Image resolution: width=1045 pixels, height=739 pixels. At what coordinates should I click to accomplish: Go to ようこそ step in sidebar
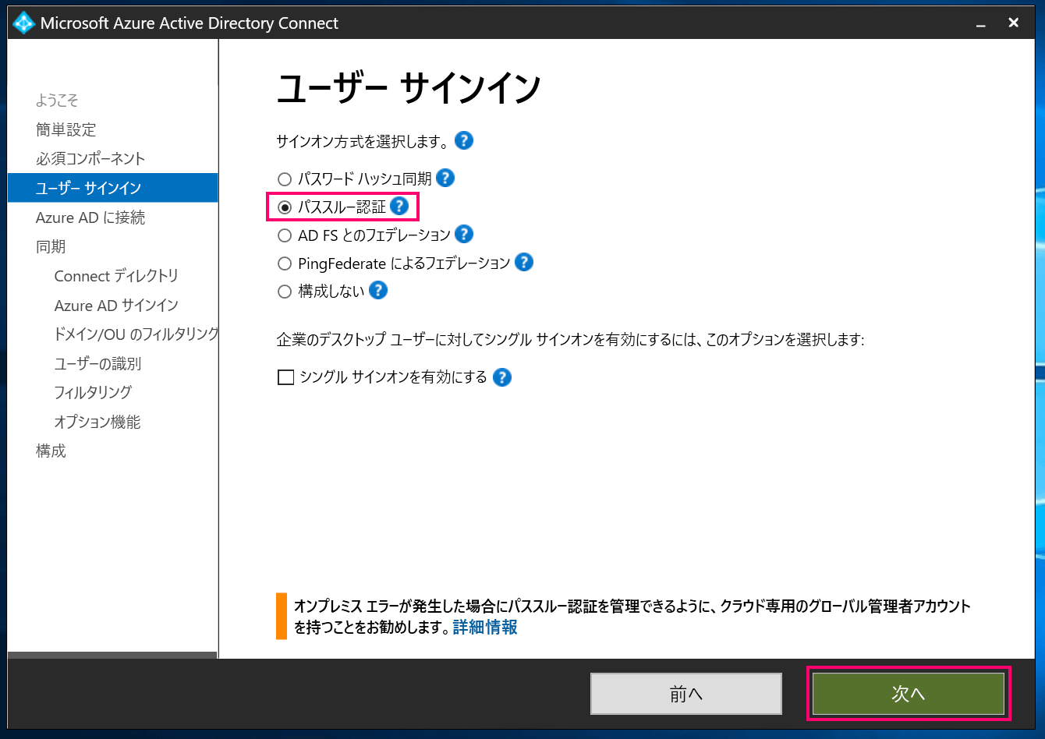point(57,101)
